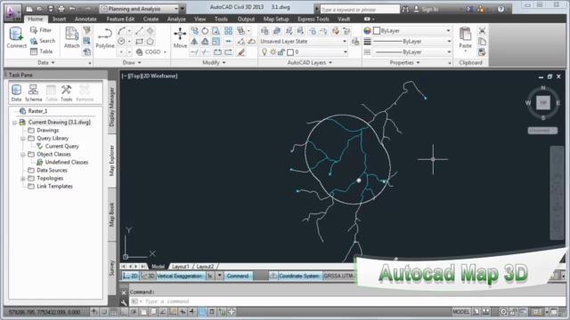Click the Mirror tool icon
570x320 pixels.
pyautogui.click(x=194, y=42)
